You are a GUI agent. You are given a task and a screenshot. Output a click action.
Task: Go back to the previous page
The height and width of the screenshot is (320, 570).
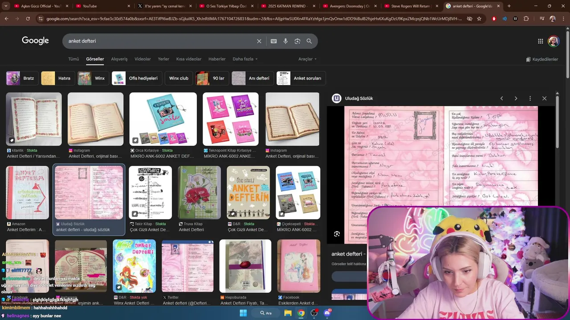click(7, 19)
